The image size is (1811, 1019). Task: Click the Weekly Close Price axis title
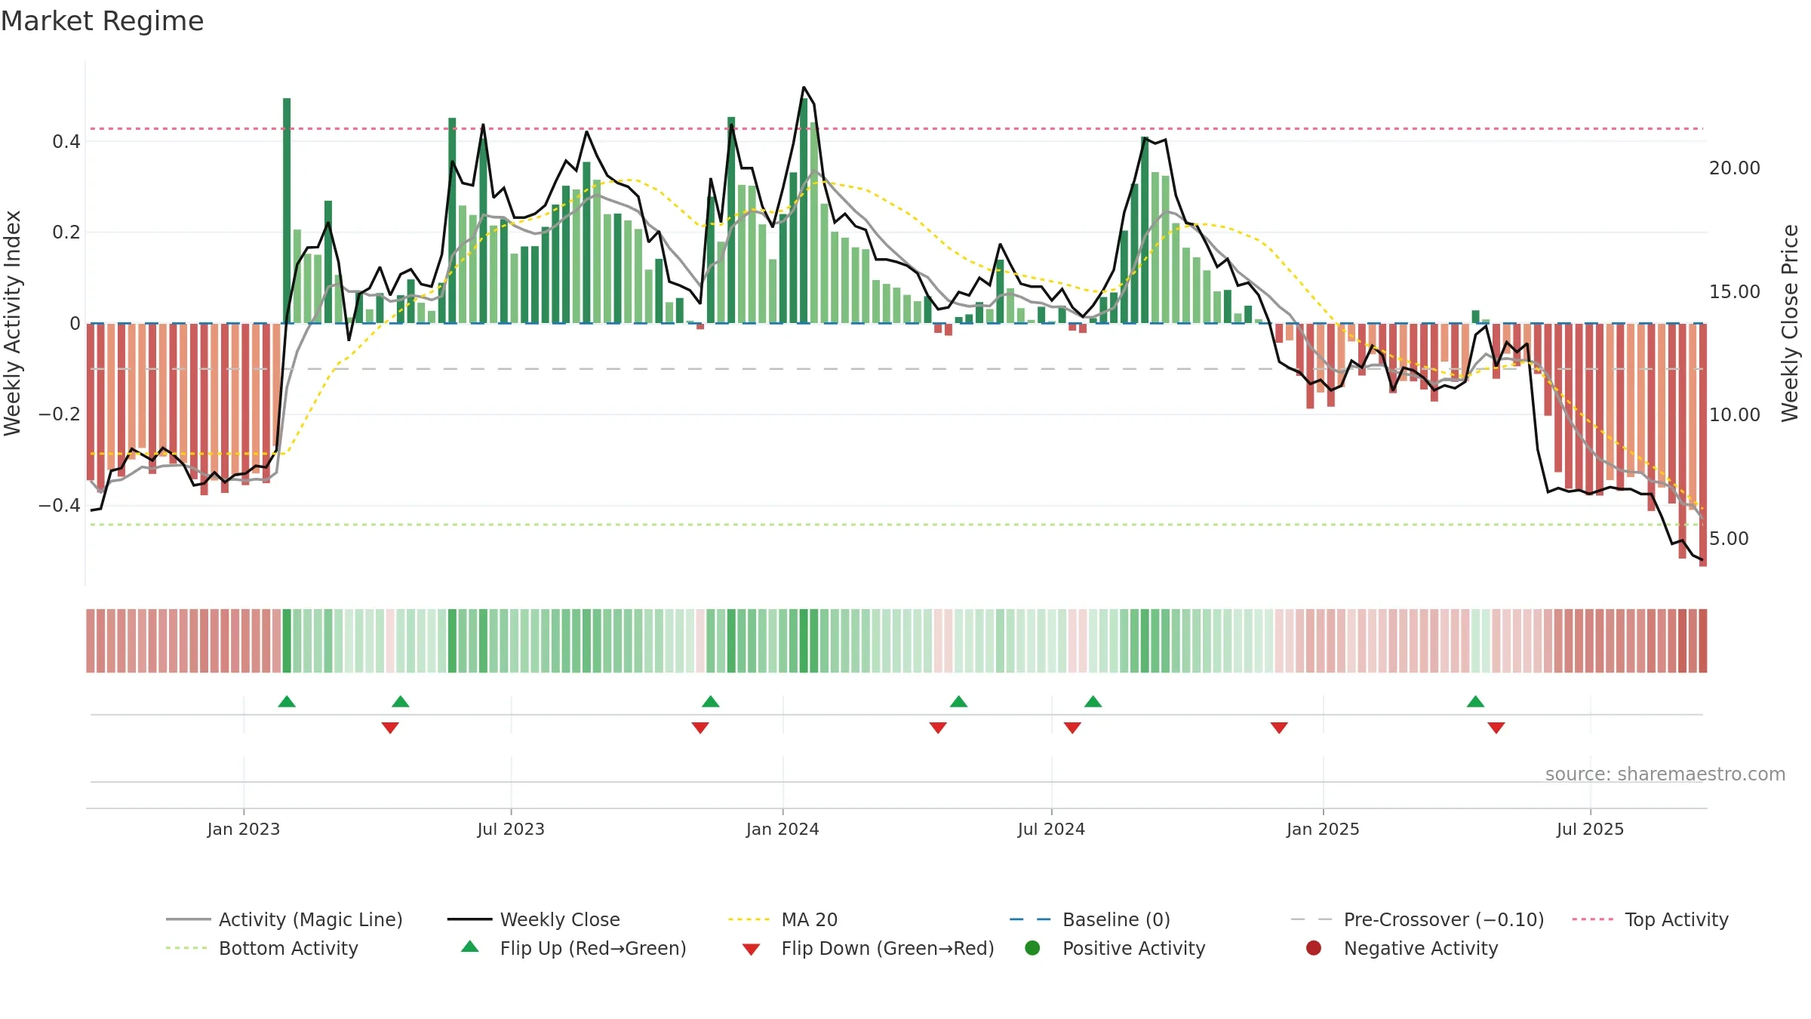point(1790,323)
